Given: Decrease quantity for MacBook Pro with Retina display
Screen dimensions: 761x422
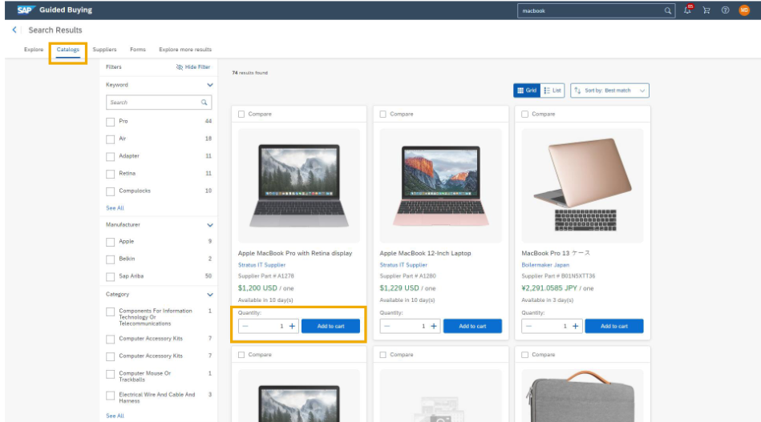Looking at the screenshot, I should (x=245, y=326).
